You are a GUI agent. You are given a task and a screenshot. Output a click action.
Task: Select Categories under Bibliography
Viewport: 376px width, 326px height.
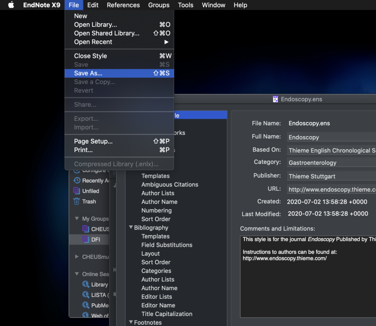(156, 271)
